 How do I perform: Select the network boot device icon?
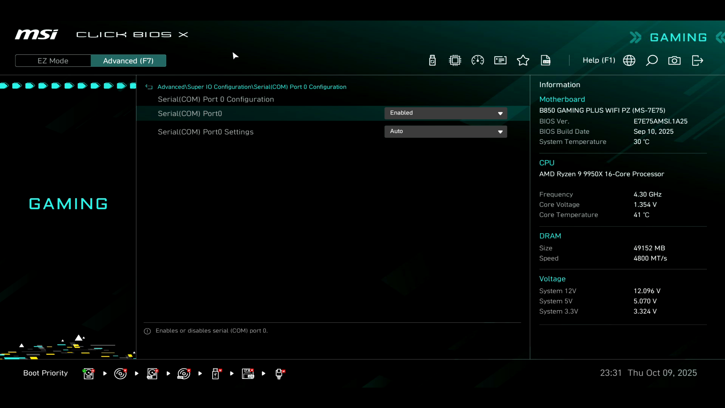coord(279,374)
